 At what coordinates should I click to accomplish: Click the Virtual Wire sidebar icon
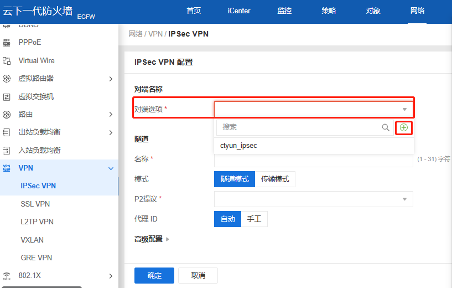[x=7, y=61]
